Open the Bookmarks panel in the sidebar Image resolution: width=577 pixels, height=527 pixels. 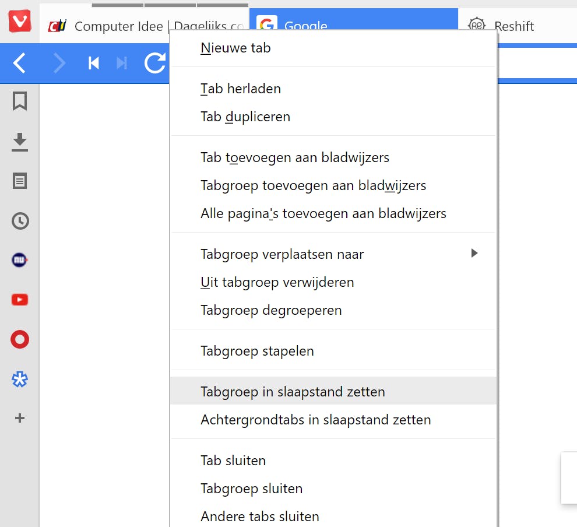point(20,101)
